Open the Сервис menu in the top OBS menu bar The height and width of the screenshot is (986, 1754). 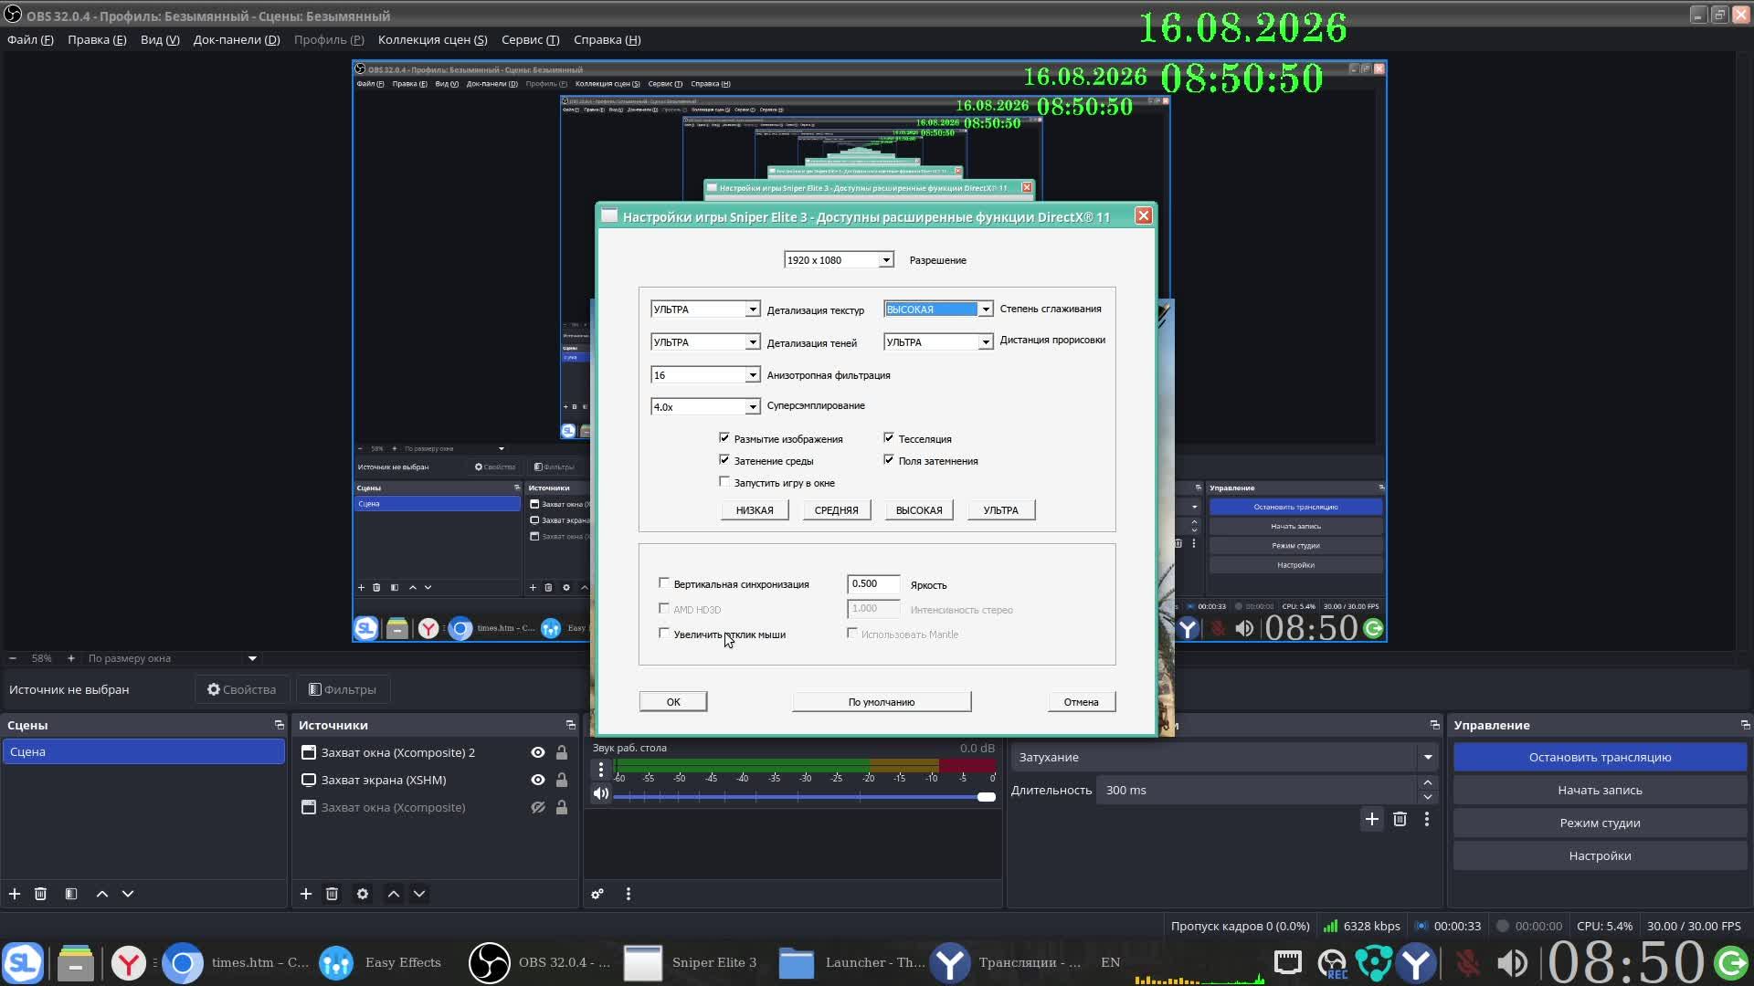pos(530,40)
